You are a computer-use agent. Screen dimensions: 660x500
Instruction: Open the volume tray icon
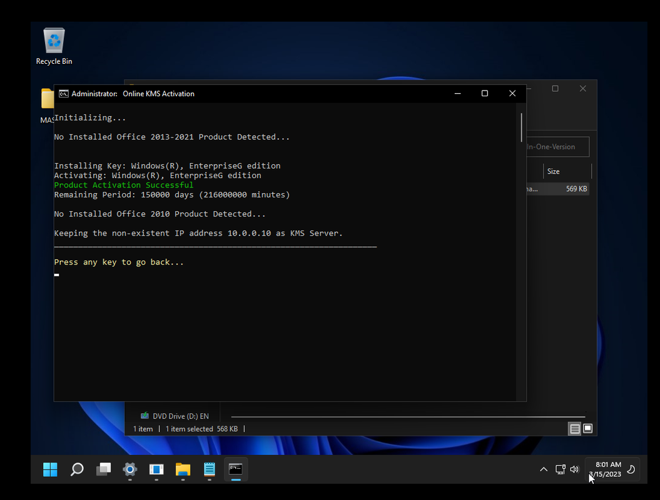coord(574,469)
